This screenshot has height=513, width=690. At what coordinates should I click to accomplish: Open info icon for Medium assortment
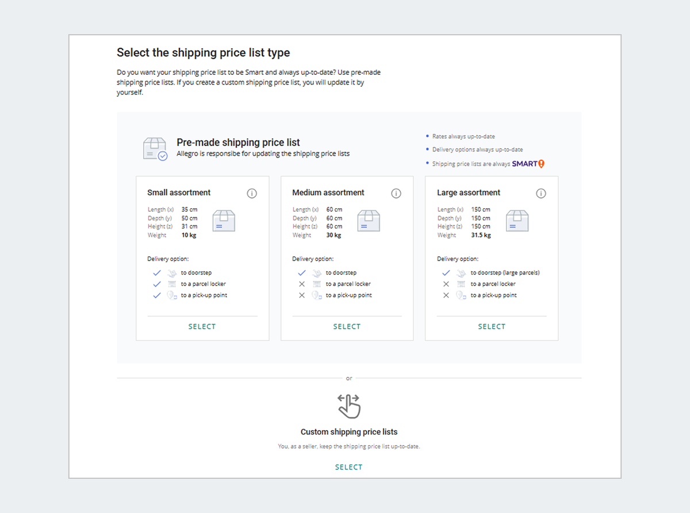[396, 193]
